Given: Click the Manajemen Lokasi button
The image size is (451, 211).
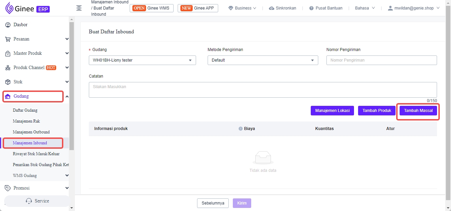Looking at the screenshot, I should pos(332,111).
